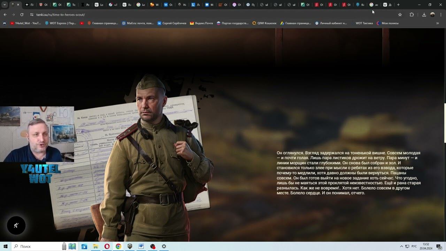Click the forward navigation arrow
Screen dimensions: 446x251
click(x=13, y=15)
